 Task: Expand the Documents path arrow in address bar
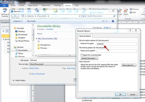pos(48,16)
